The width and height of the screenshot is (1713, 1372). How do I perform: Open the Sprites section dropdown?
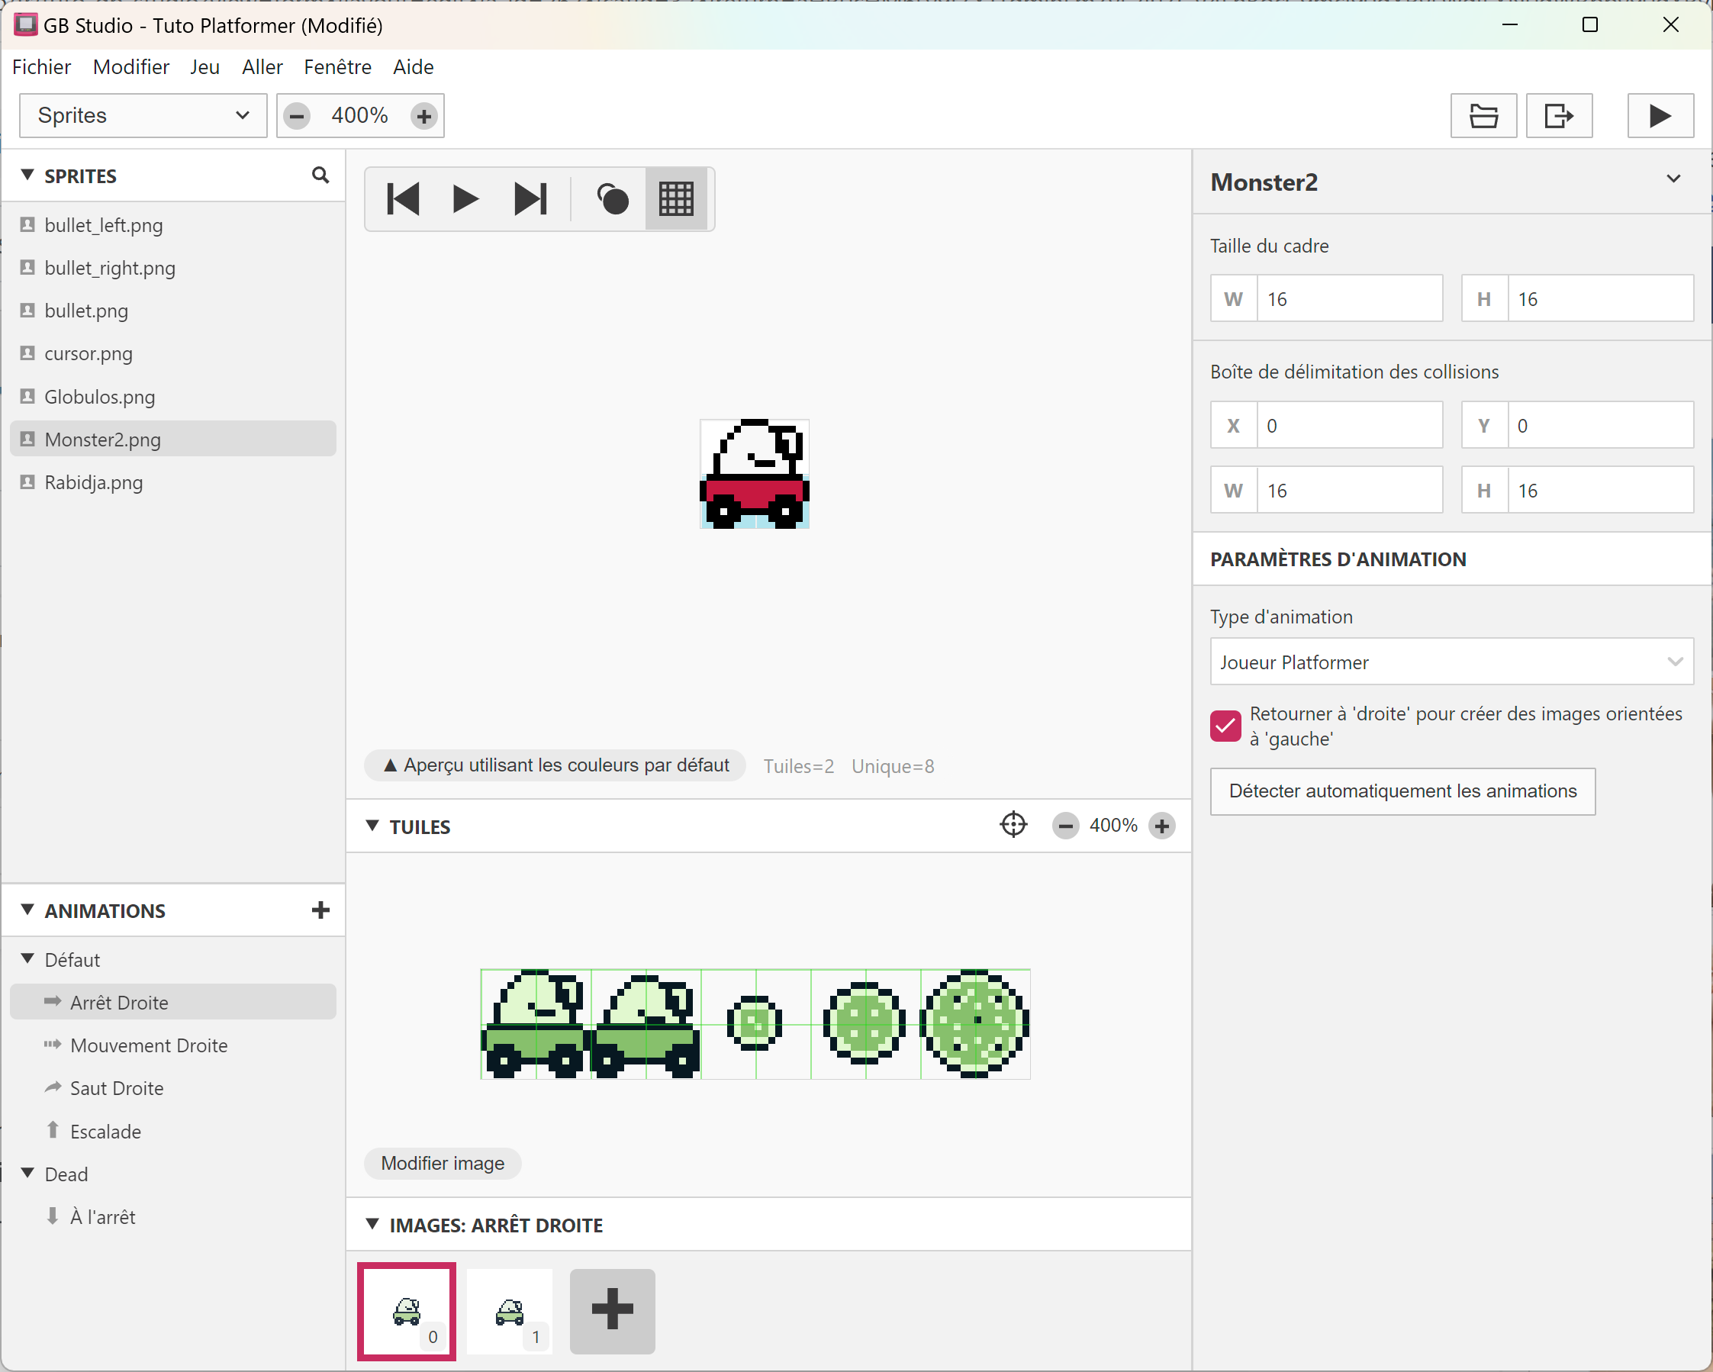point(143,116)
